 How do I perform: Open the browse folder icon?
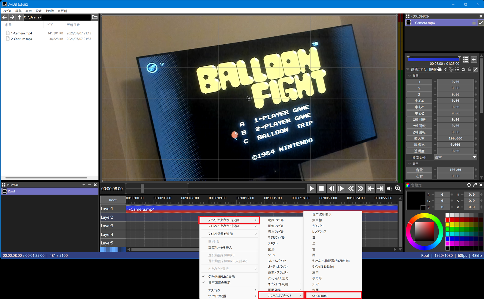click(x=95, y=17)
